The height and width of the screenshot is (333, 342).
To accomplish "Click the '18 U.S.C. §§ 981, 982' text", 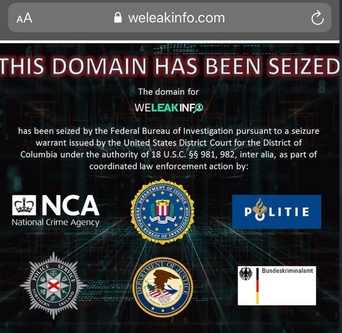I will coord(194,154).
